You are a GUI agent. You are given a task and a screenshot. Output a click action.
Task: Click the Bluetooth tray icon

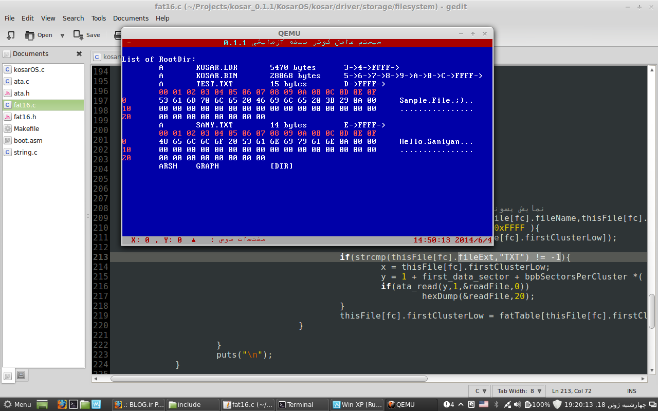(497, 404)
